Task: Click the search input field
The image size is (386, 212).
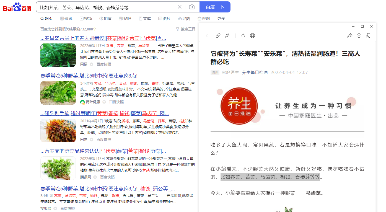Action: tap(107, 7)
